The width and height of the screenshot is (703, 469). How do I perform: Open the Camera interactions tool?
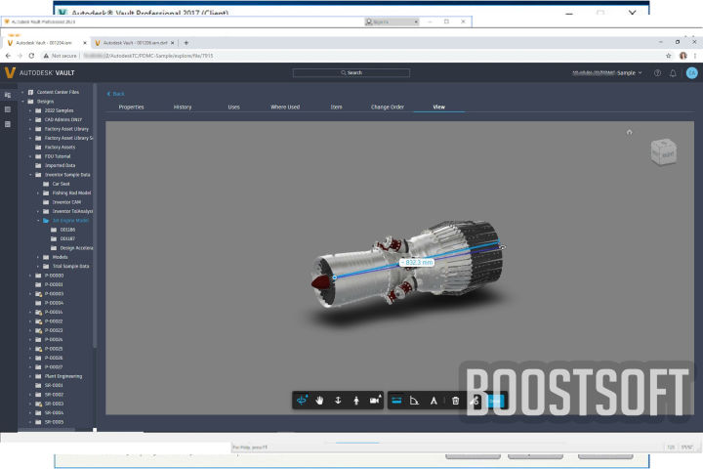tap(375, 401)
